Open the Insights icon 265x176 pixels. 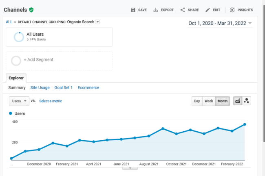coord(232,10)
